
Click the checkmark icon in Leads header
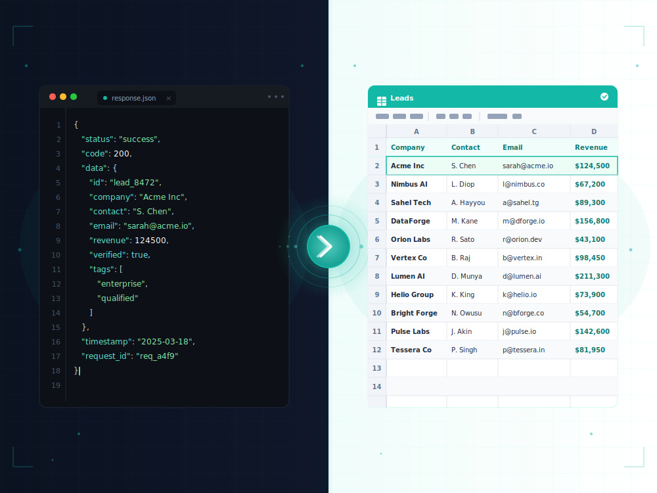pyautogui.click(x=604, y=97)
